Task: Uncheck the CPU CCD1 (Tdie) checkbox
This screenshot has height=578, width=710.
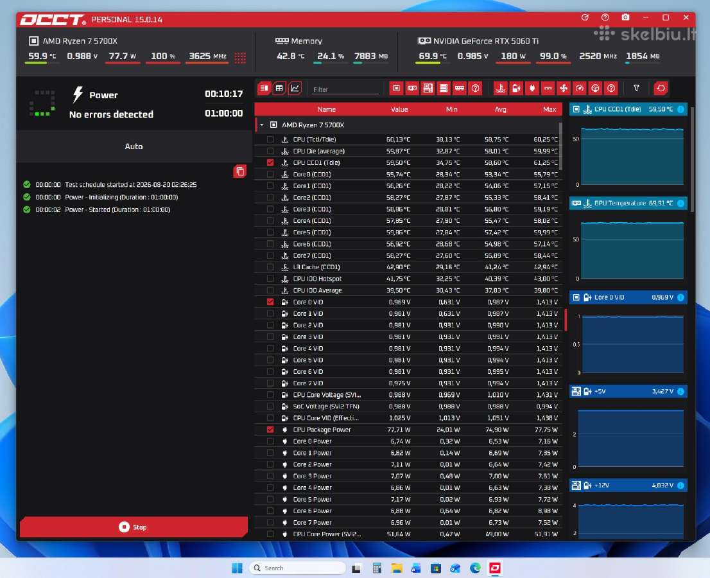Action: tap(270, 162)
